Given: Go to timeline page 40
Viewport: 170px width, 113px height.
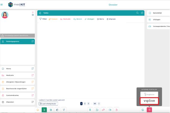Looking at the screenshot, I should [x=95, y=104].
